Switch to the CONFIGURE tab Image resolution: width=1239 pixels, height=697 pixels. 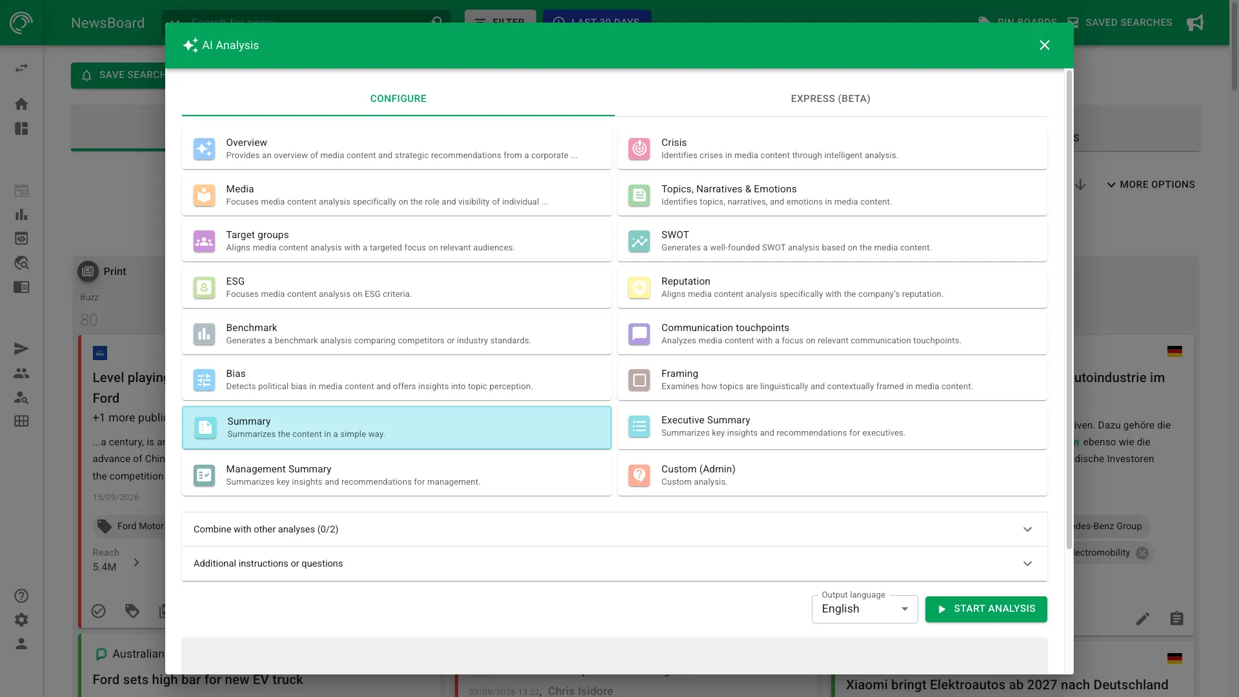pyautogui.click(x=398, y=99)
